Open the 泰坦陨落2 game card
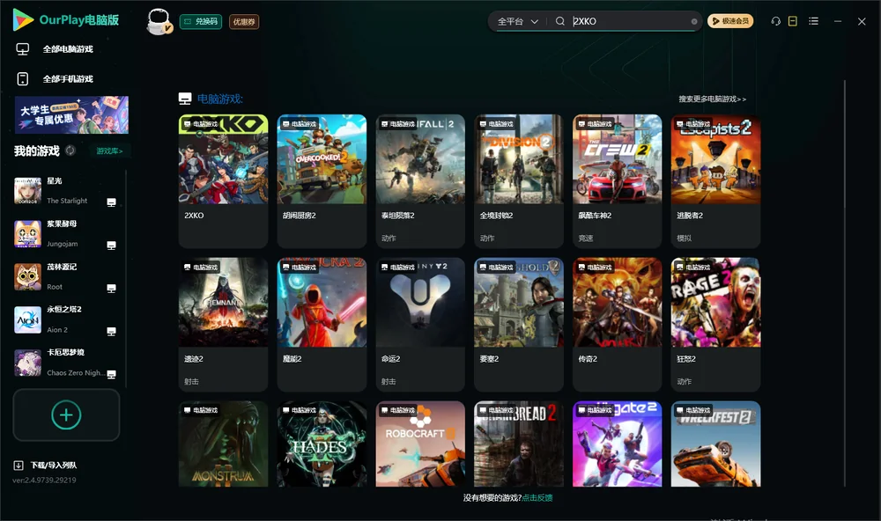 [420, 180]
